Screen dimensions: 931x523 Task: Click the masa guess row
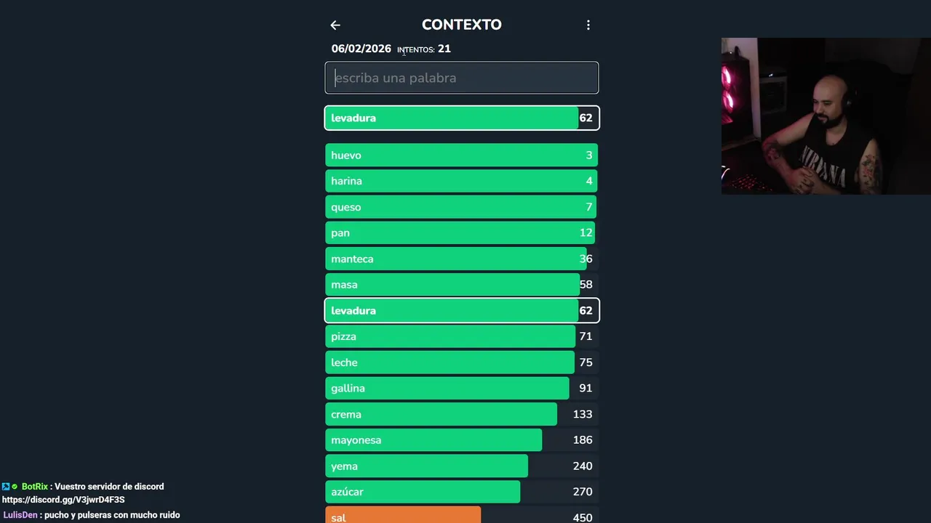pos(462,285)
